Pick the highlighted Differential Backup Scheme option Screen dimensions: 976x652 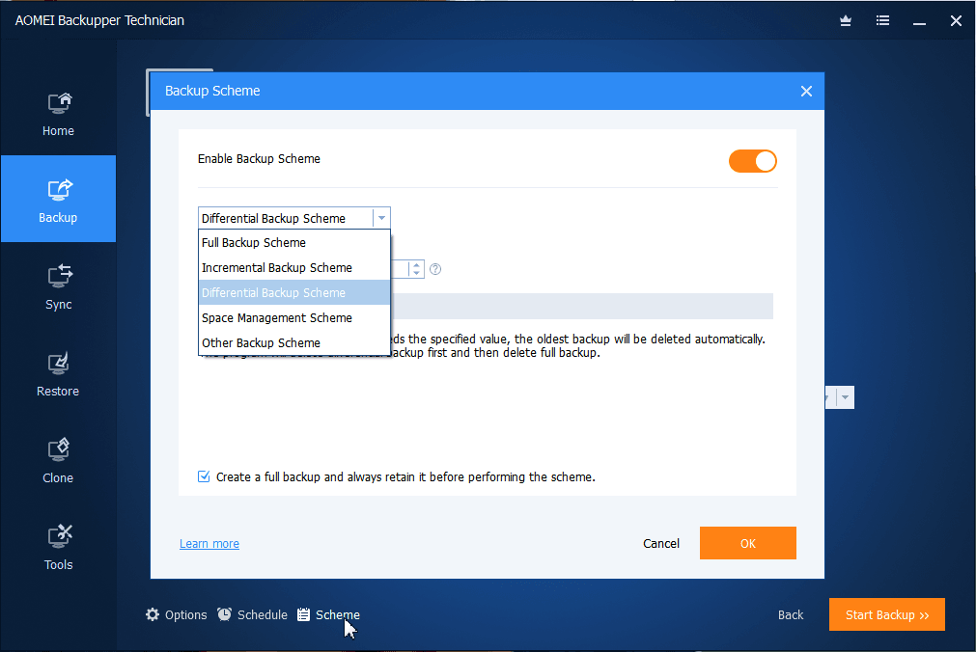coord(293,292)
